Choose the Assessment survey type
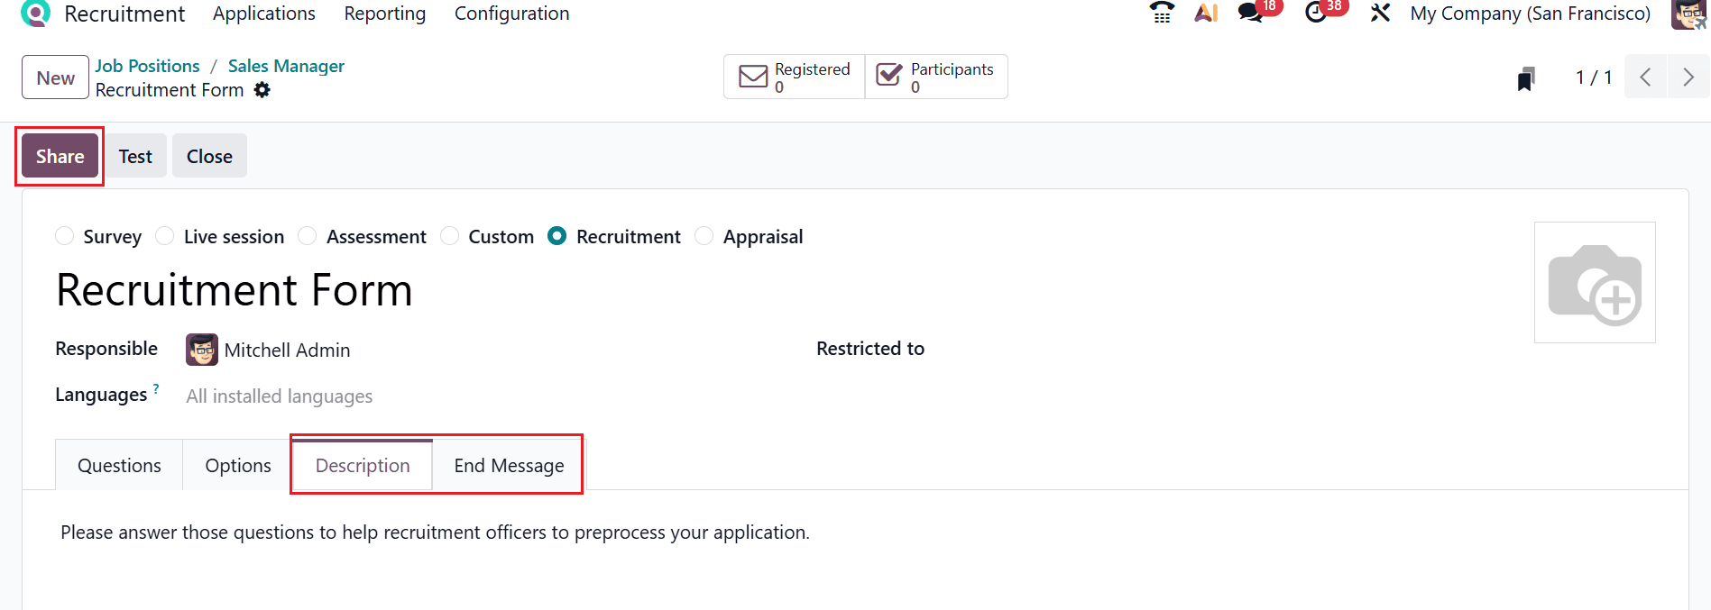The width and height of the screenshot is (1711, 610). 307,235
